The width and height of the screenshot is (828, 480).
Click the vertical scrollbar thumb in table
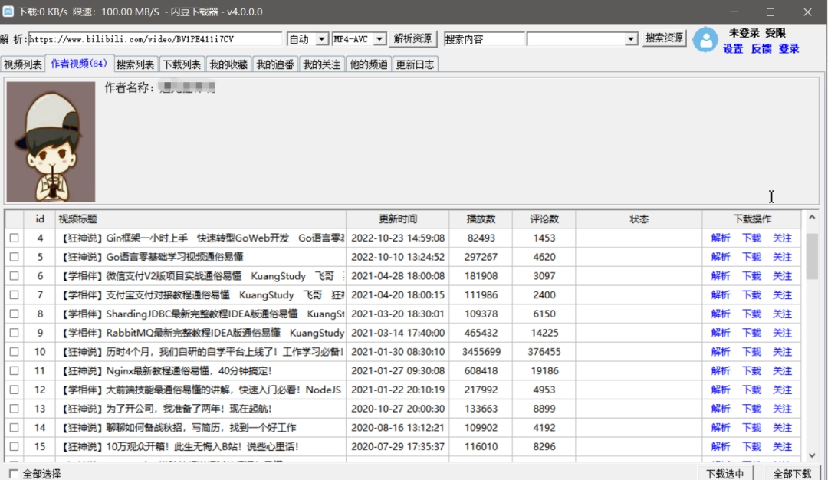[x=812, y=256]
